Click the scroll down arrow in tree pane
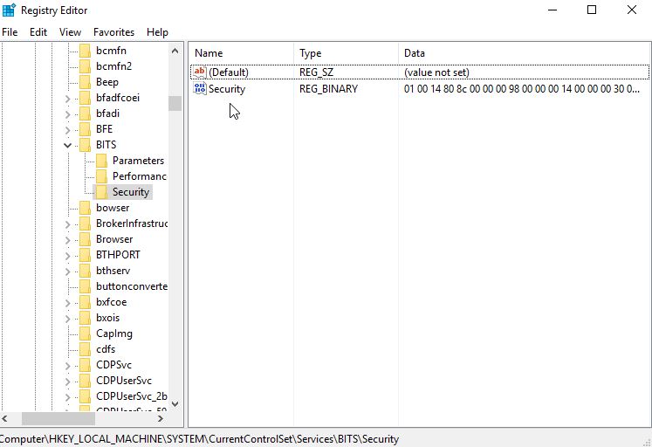Viewport: 652px width, 447px height. [175, 404]
